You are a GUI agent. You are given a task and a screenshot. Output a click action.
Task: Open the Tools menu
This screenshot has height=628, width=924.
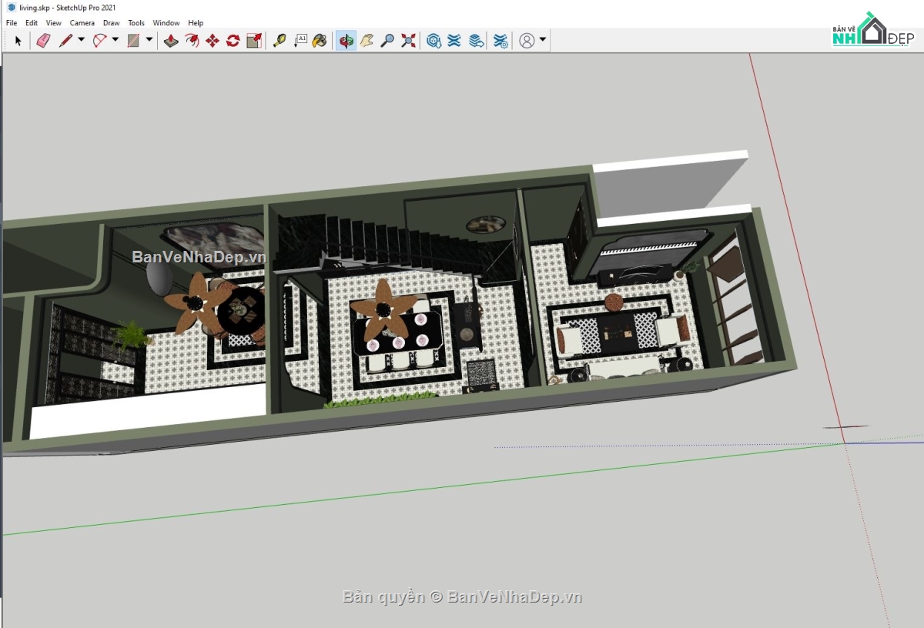[136, 22]
